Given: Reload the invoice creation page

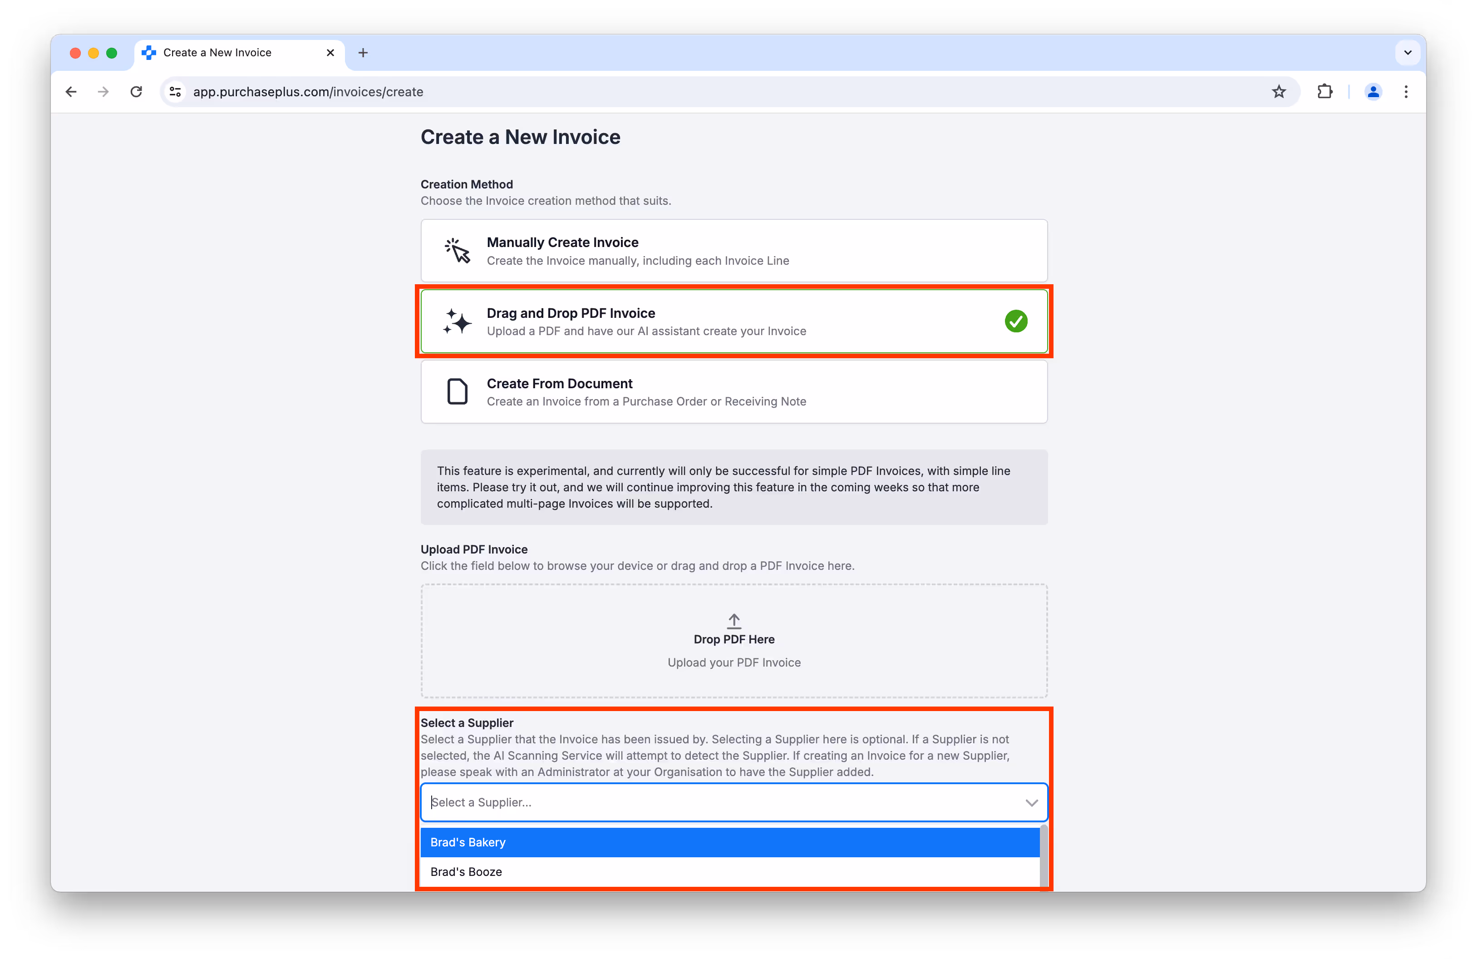Looking at the screenshot, I should [136, 92].
